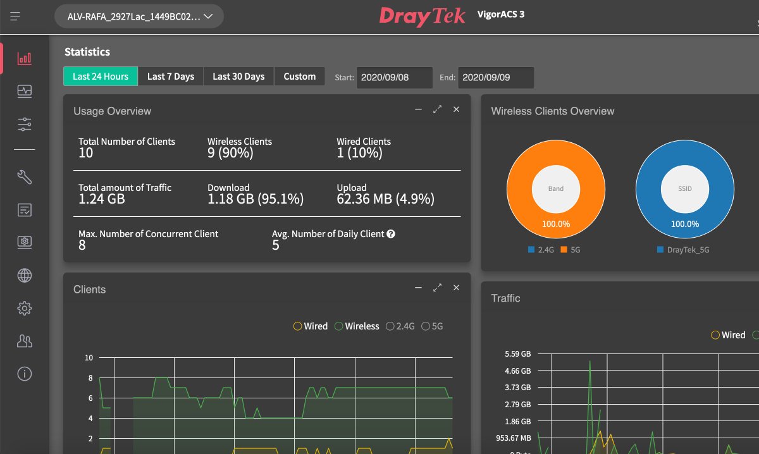Screen dimensions: 759x454
Task: Expand Clients panel to fullscreen
Action: point(437,288)
